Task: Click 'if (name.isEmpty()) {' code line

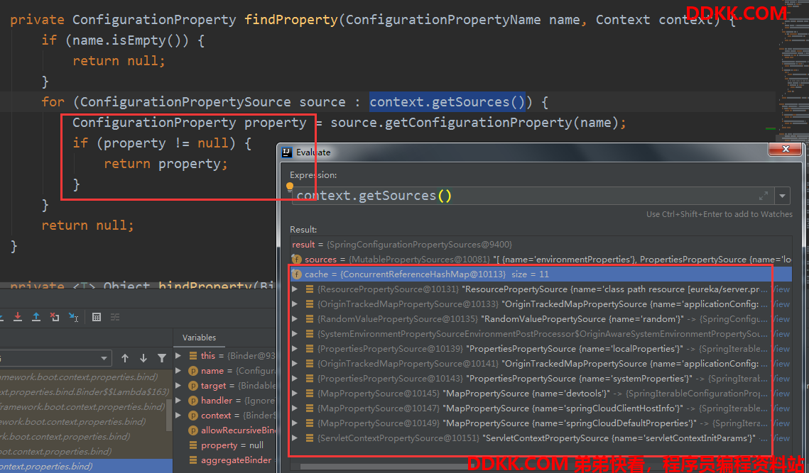Action: [124, 40]
